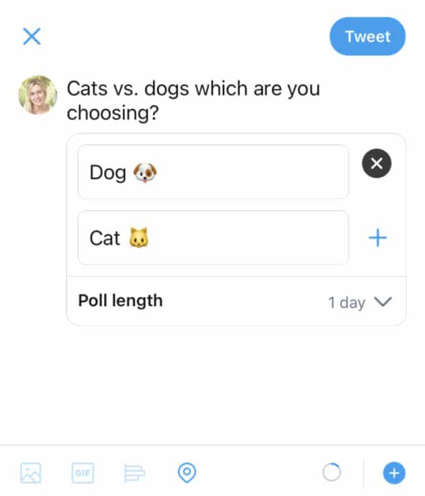Tap the profile avatar photo

pos(38,95)
